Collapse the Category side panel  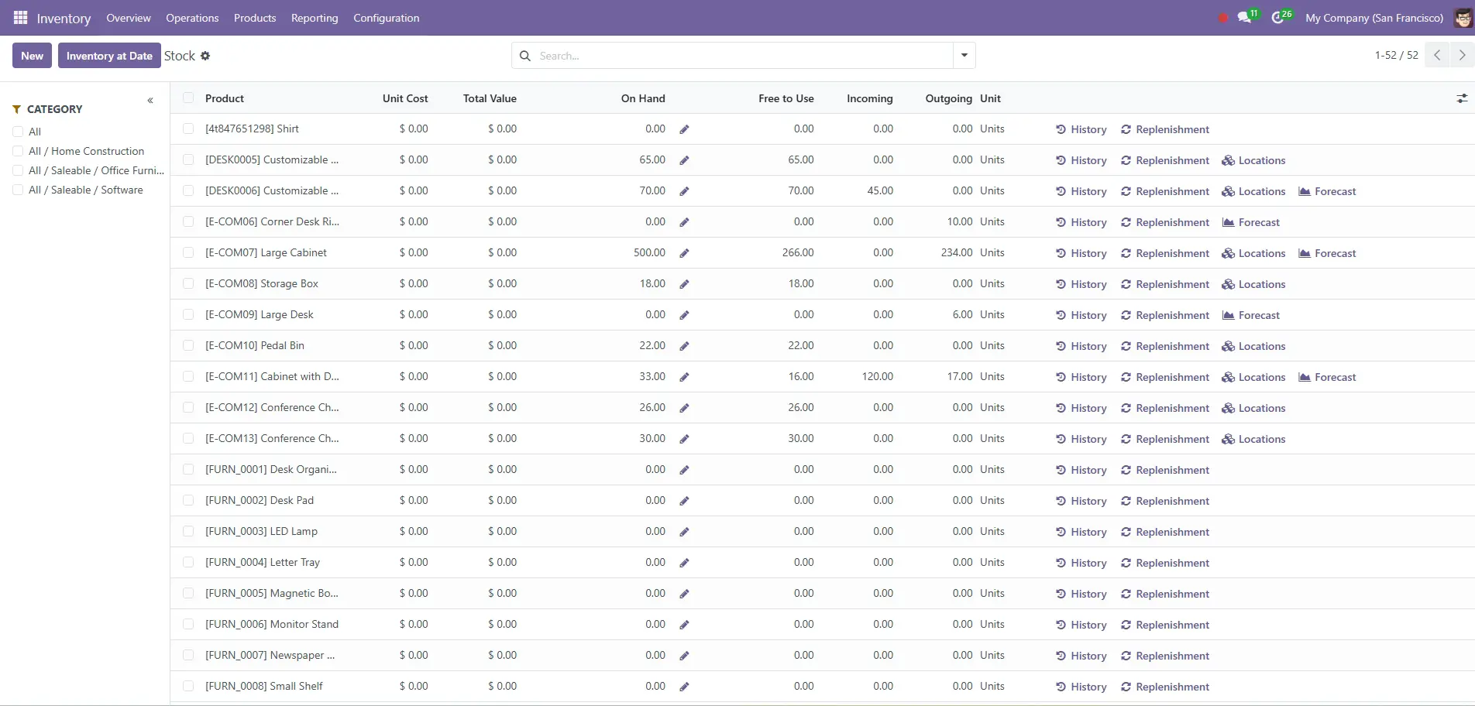coord(150,101)
